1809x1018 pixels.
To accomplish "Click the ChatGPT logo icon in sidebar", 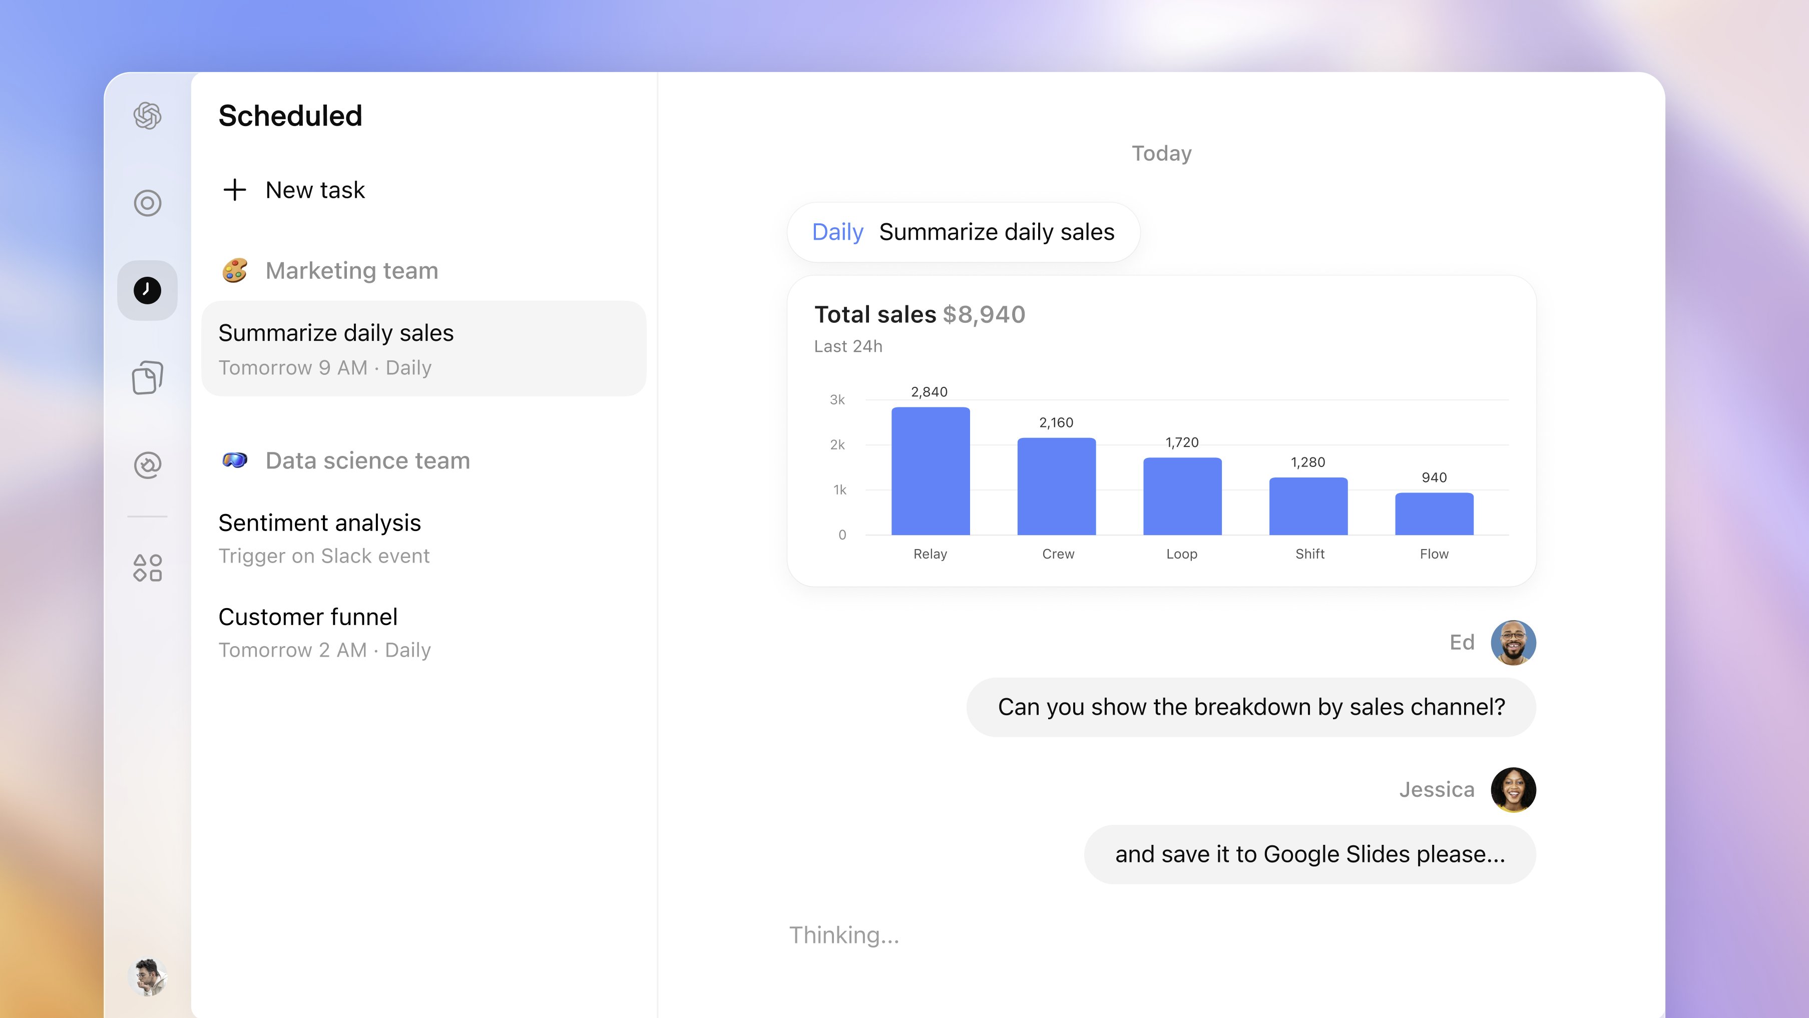I will (148, 116).
